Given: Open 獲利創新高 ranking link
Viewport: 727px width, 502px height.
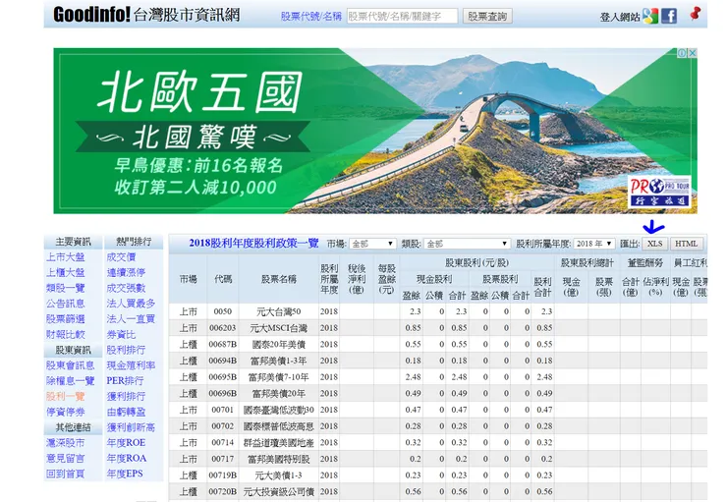Looking at the screenshot, I should pos(131,427).
